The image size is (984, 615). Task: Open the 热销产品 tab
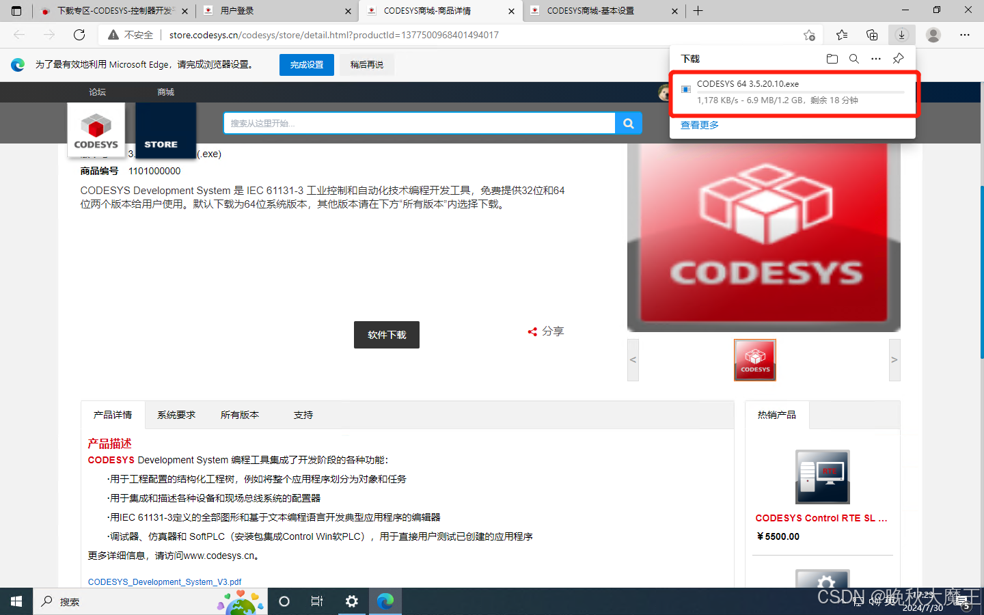click(x=777, y=415)
